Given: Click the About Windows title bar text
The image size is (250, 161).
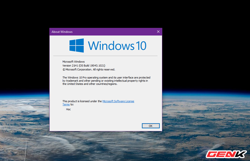Looking at the screenshot, I should pos(62,32).
